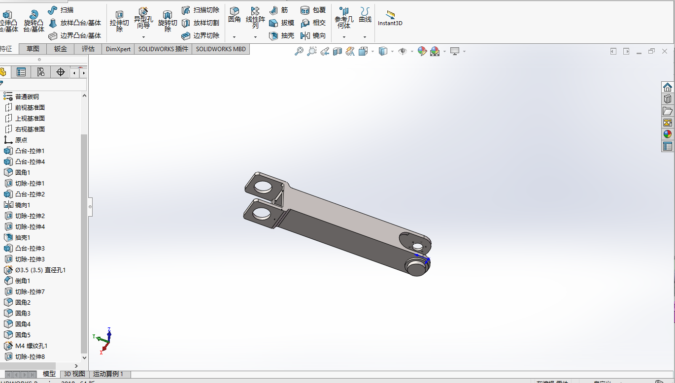The image size is (675, 383).
Task: Open the Hide/Show Items eye dropdown arrow
Action: tap(412, 51)
